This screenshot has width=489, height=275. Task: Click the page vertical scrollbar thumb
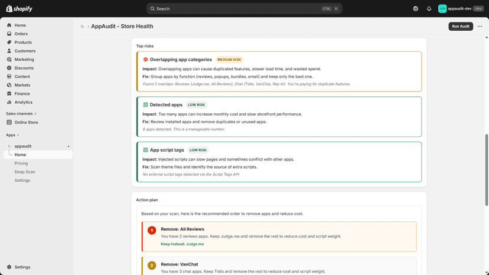pyautogui.click(x=487, y=170)
